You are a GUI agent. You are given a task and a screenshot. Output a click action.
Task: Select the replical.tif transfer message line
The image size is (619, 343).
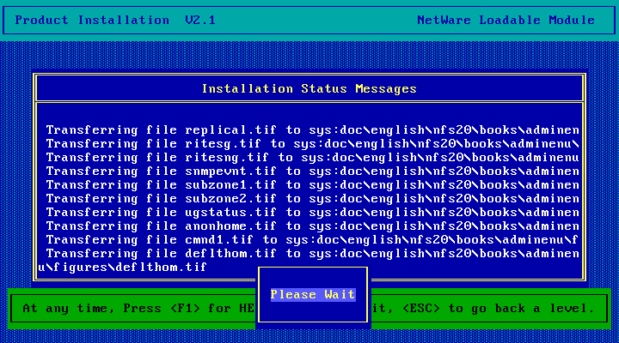click(312, 130)
